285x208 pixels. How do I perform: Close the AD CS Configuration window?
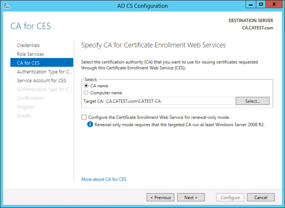point(274,4)
